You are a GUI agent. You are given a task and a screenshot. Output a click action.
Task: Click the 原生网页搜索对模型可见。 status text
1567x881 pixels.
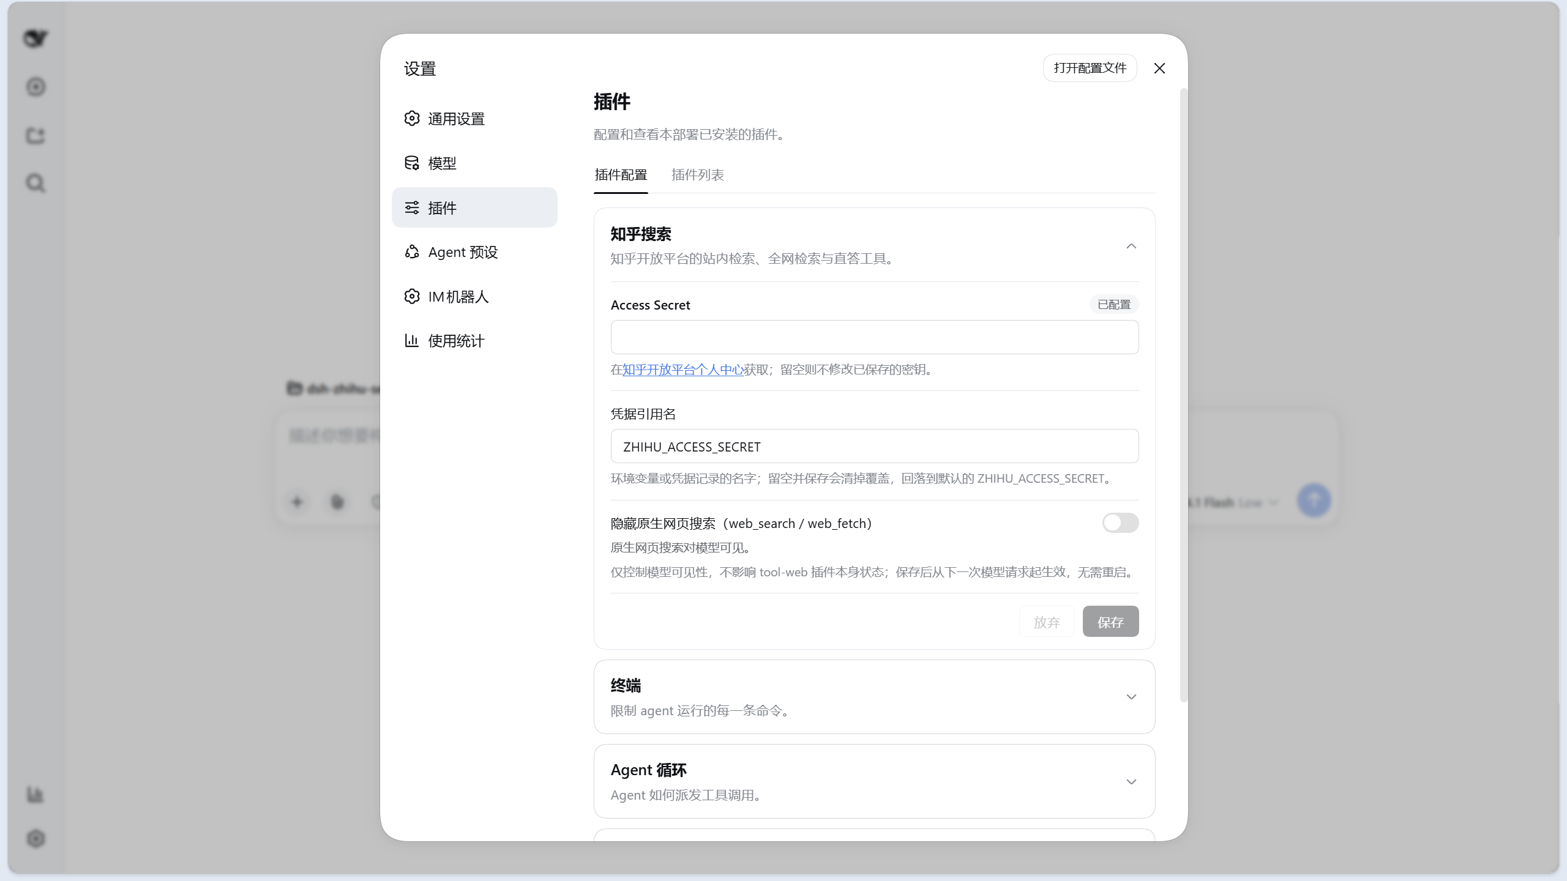point(681,548)
